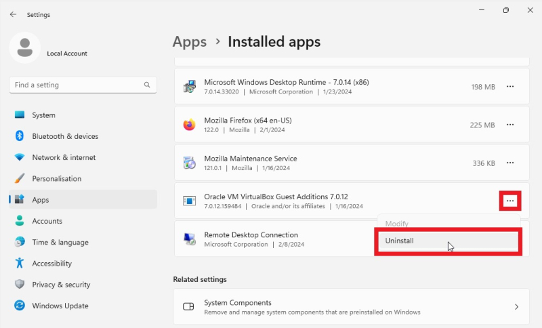Open Bluetooth & devices settings
This screenshot has height=328, width=542.
pos(83,136)
